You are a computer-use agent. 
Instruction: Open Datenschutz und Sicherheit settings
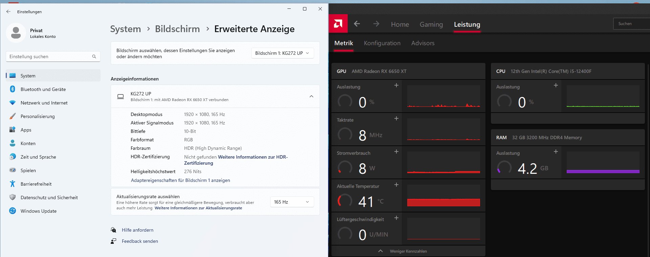tap(53, 197)
